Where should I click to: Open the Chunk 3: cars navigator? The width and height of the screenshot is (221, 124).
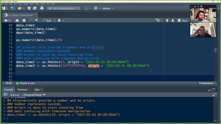[x=27, y=83]
